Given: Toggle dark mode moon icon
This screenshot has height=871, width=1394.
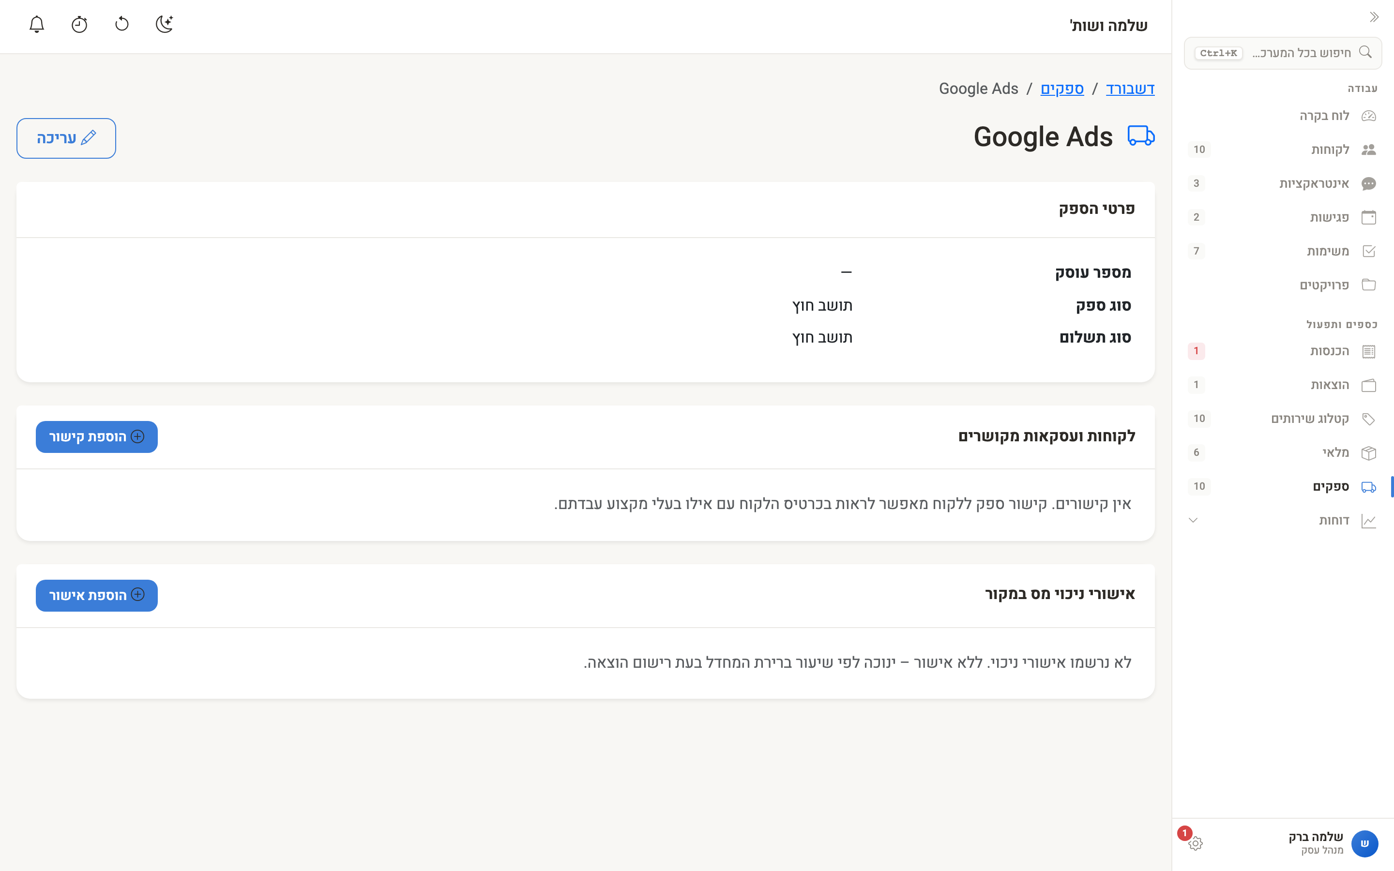Looking at the screenshot, I should point(165,24).
